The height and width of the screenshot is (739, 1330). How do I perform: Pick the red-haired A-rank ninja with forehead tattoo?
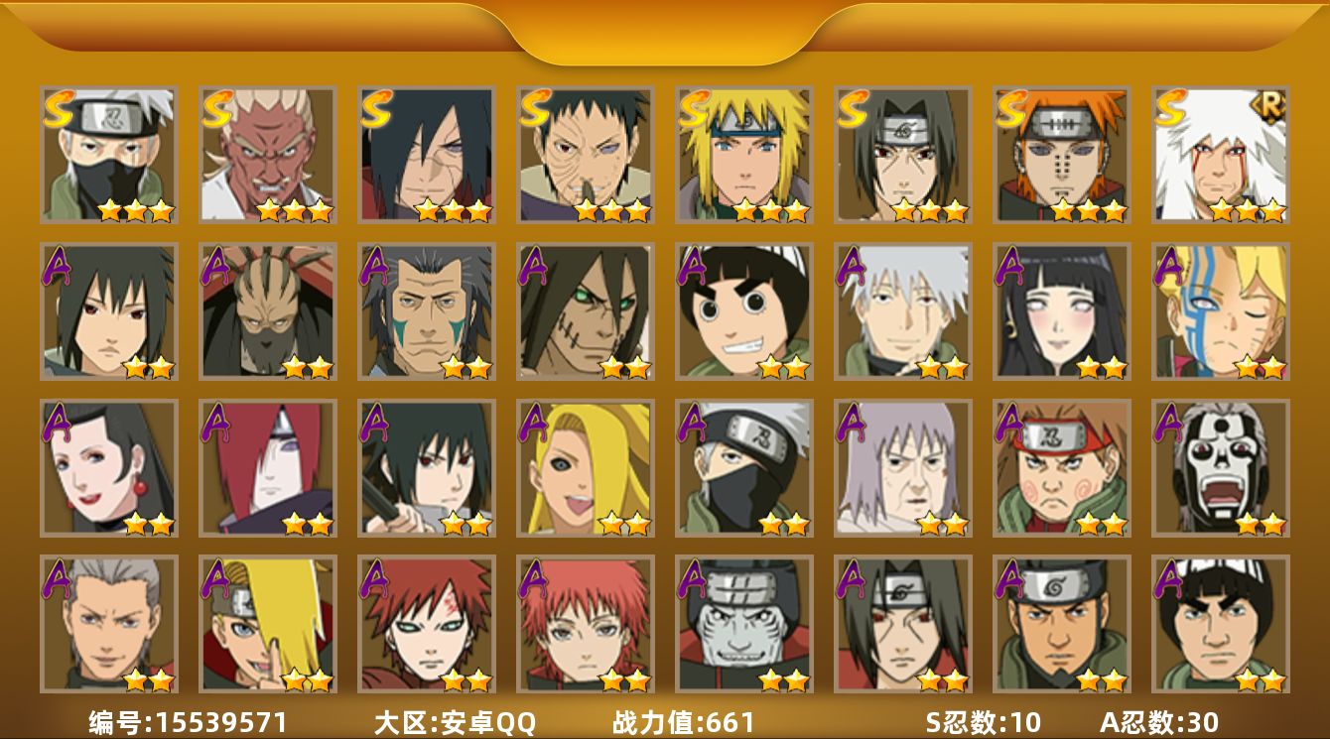pyautogui.click(x=427, y=624)
